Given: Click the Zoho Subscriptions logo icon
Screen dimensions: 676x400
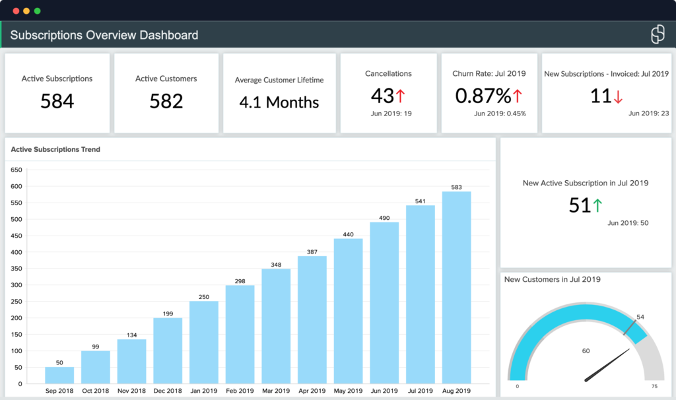Looking at the screenshot, I should tap(658, 34).
